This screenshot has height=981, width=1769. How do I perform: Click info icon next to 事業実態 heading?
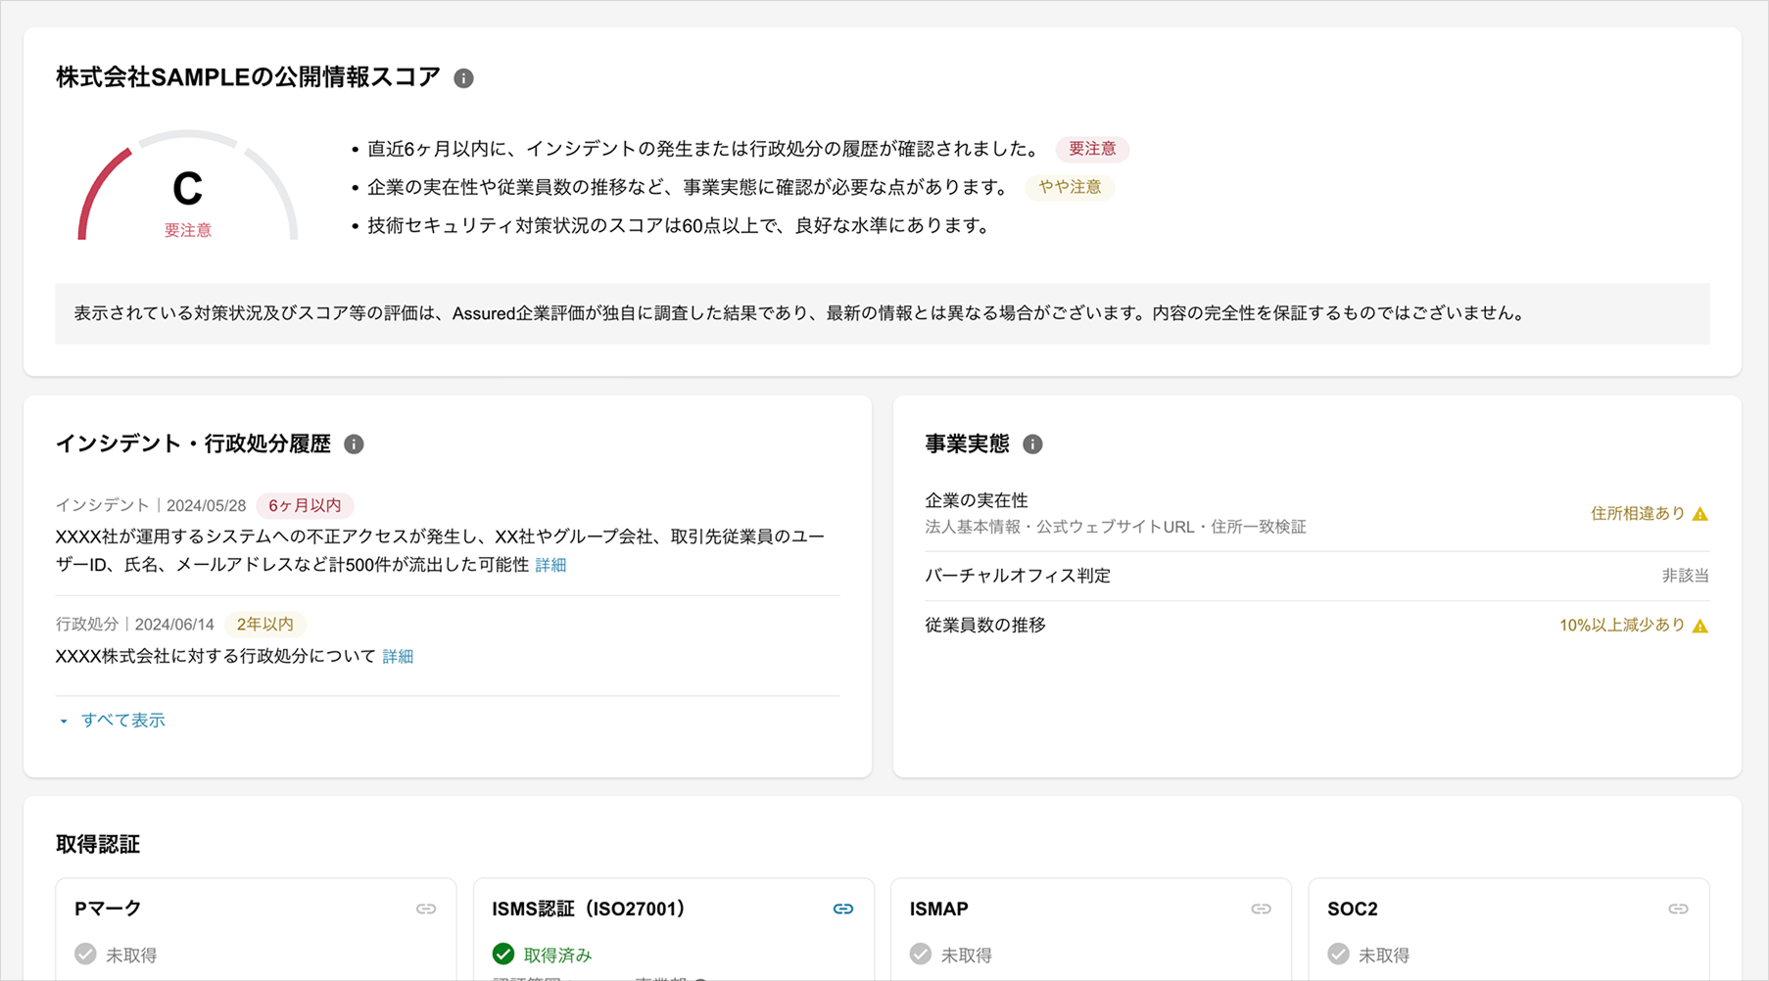(1032, 444)
